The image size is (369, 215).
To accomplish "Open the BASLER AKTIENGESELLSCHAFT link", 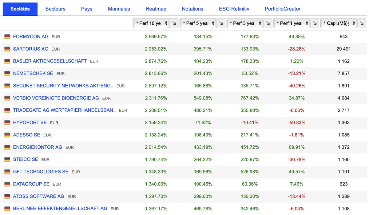I will (x=50, y=61).
